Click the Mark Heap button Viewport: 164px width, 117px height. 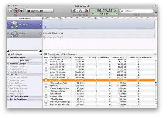tap(25, 61)
